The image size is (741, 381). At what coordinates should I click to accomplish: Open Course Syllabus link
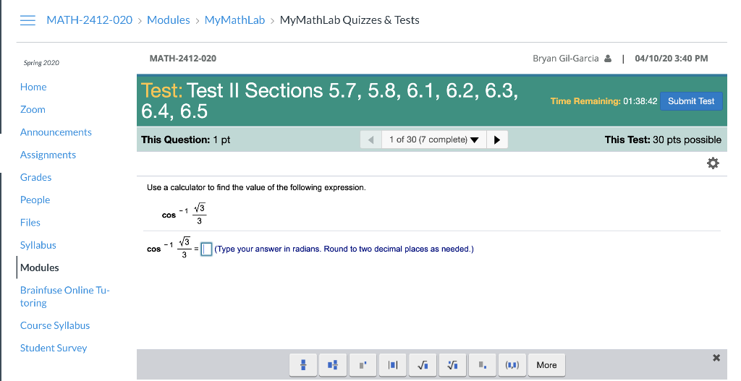click(x=55, y=326)
